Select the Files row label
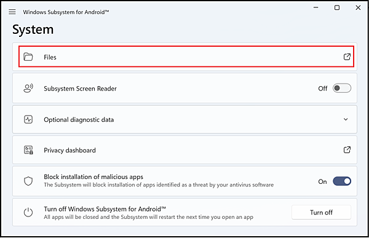This screenshot has width=369, height=238. pos(50,57)
